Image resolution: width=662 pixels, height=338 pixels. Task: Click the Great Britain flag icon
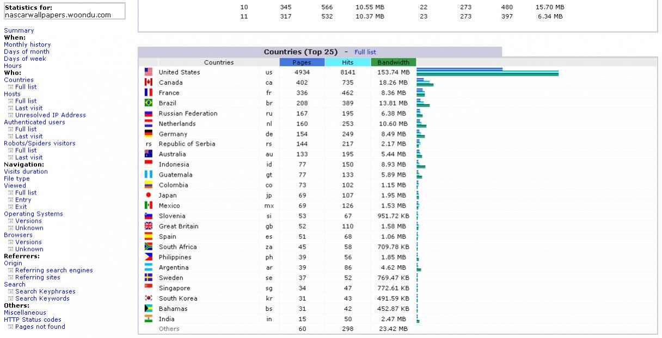[148, 226]
